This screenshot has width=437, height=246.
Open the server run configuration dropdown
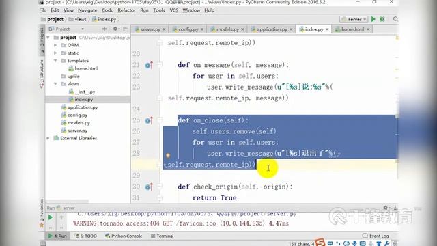(x=354, y=19)
